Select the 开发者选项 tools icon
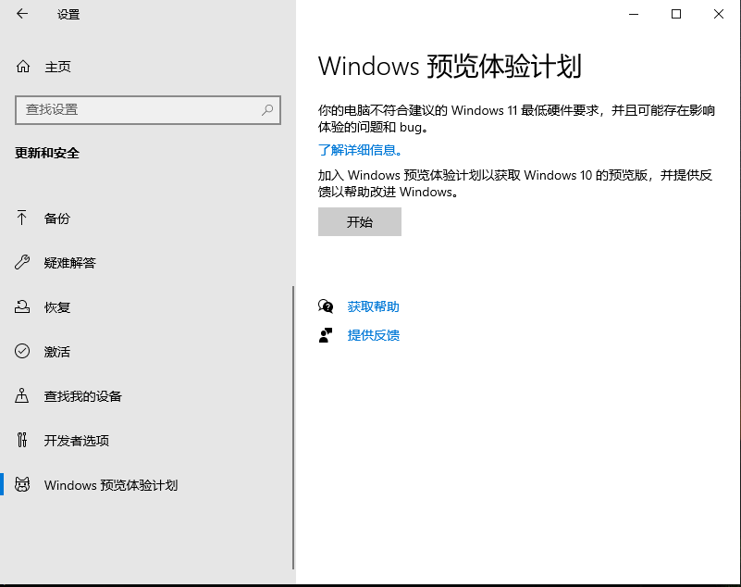This screenshot has width=741, height=587. click(x=21, y=441)
